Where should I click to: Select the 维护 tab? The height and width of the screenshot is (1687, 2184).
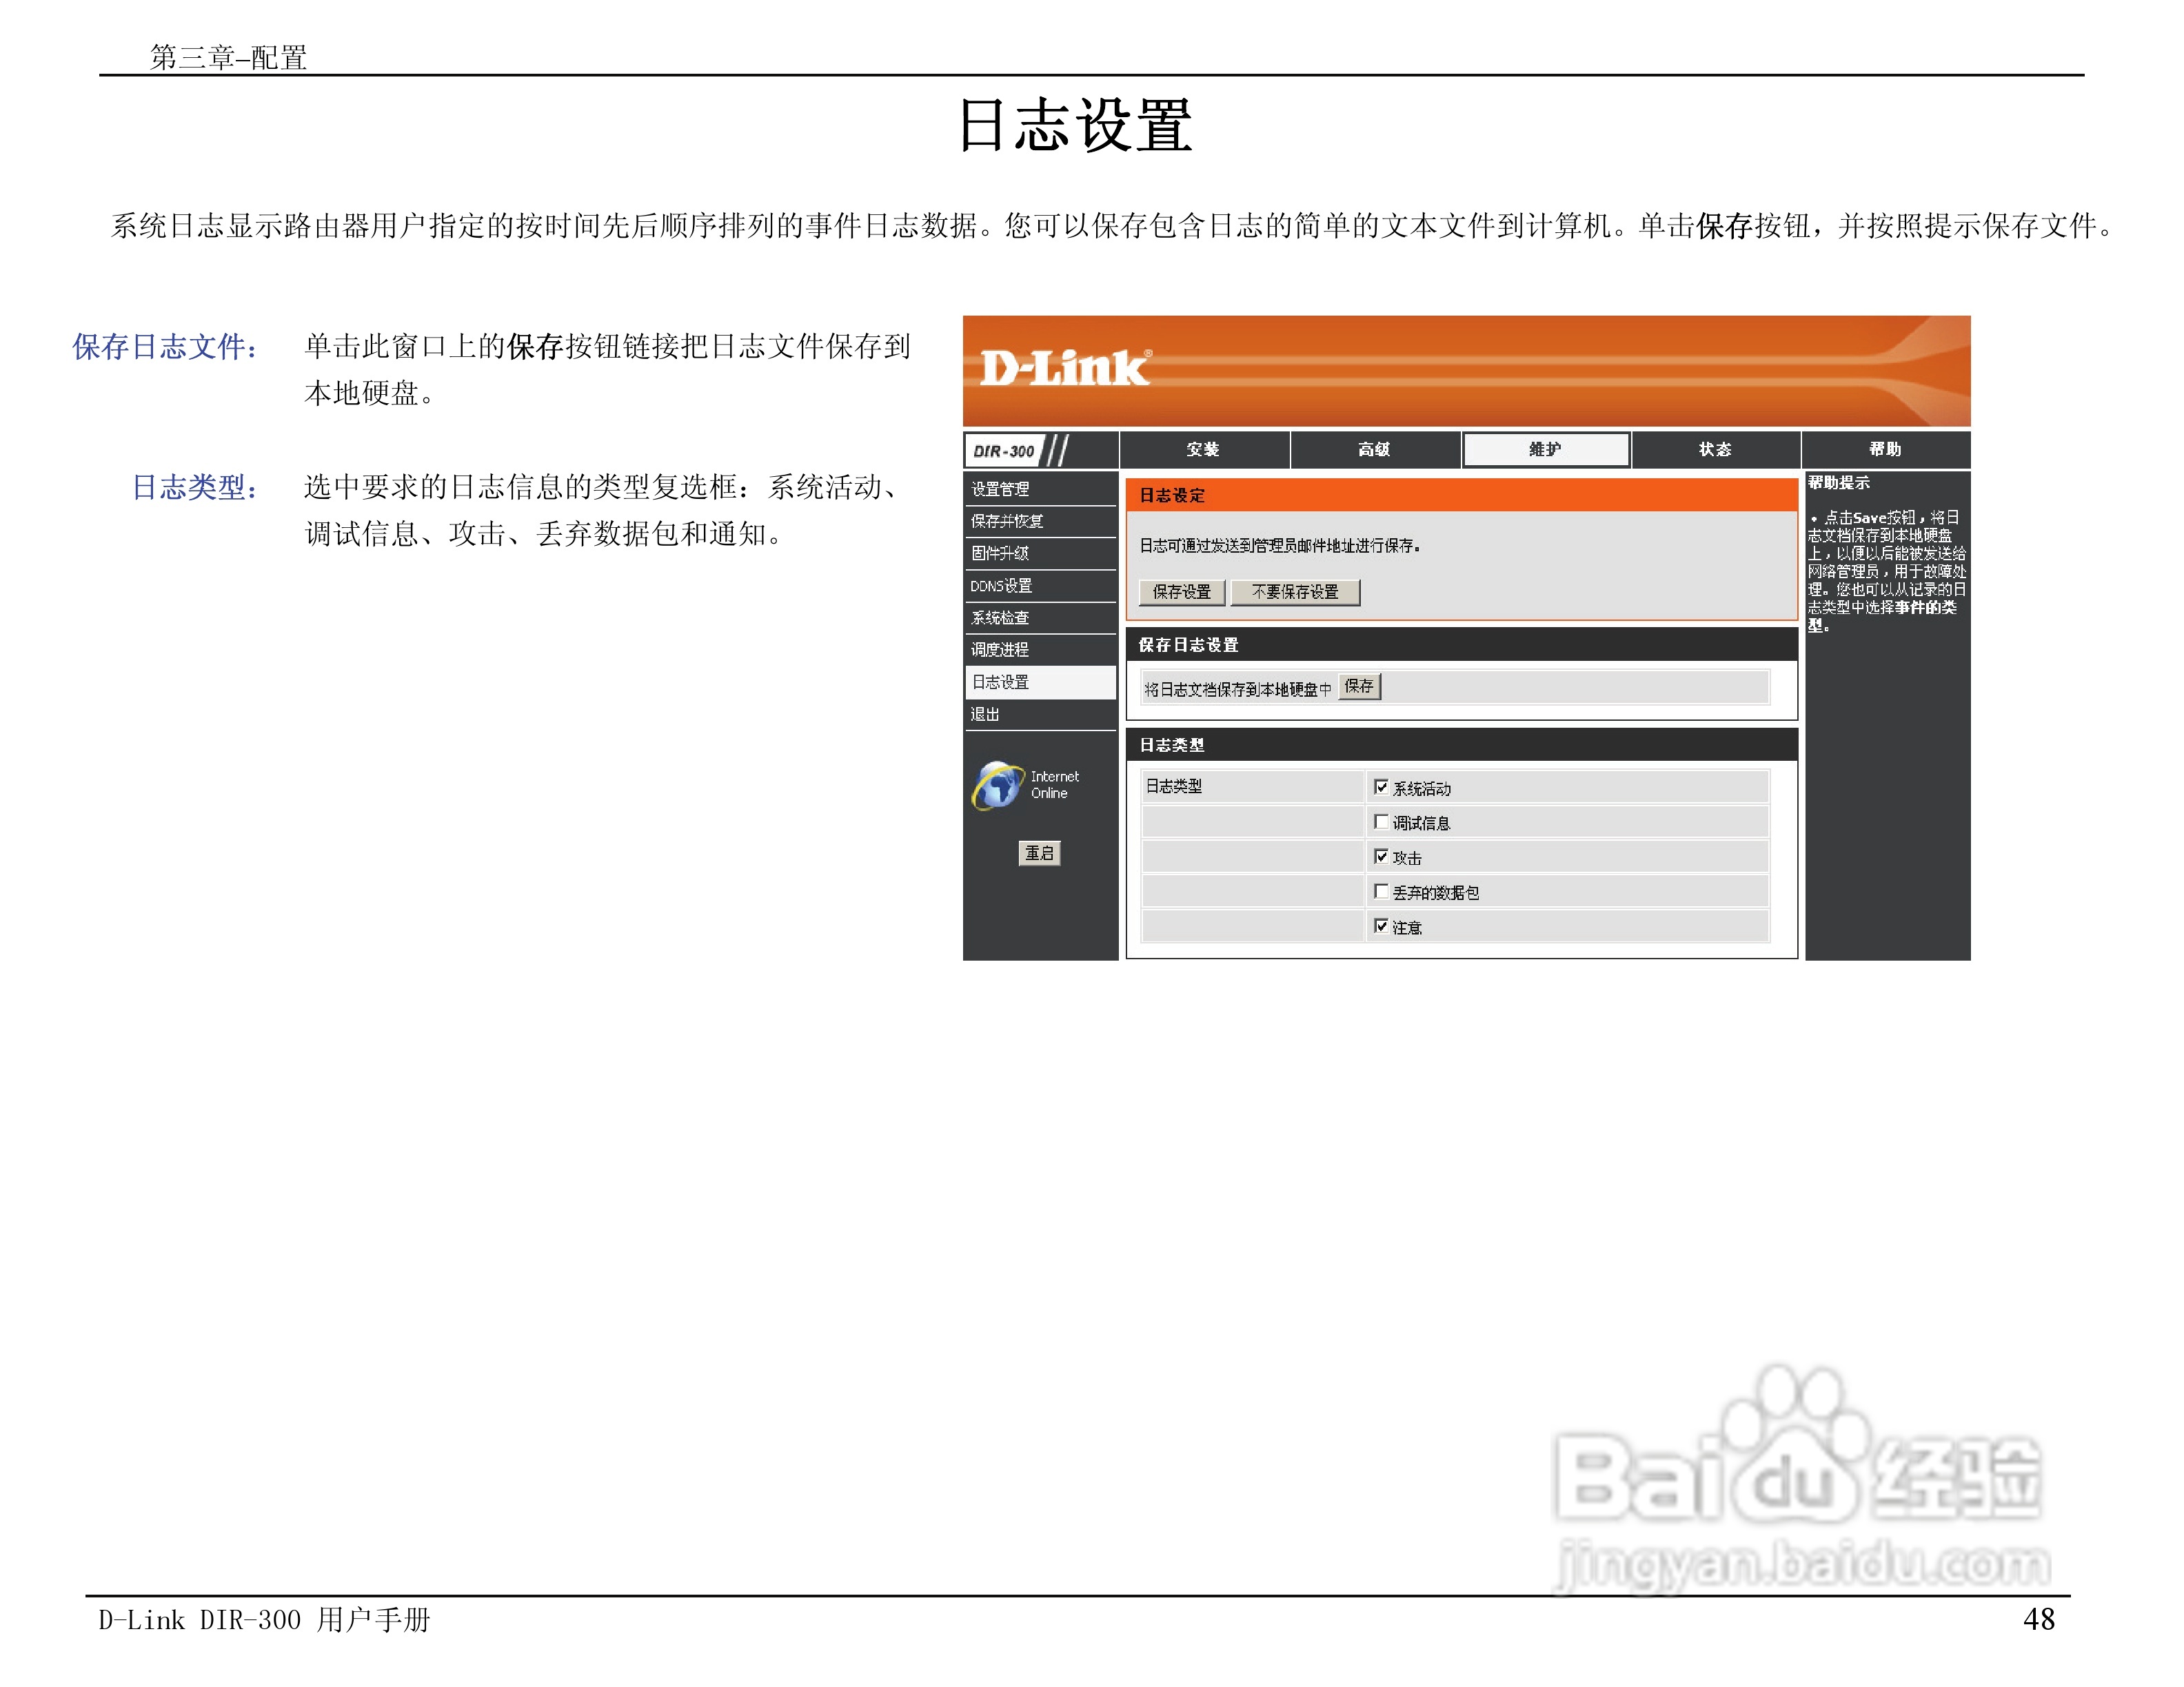(1545, 450)
